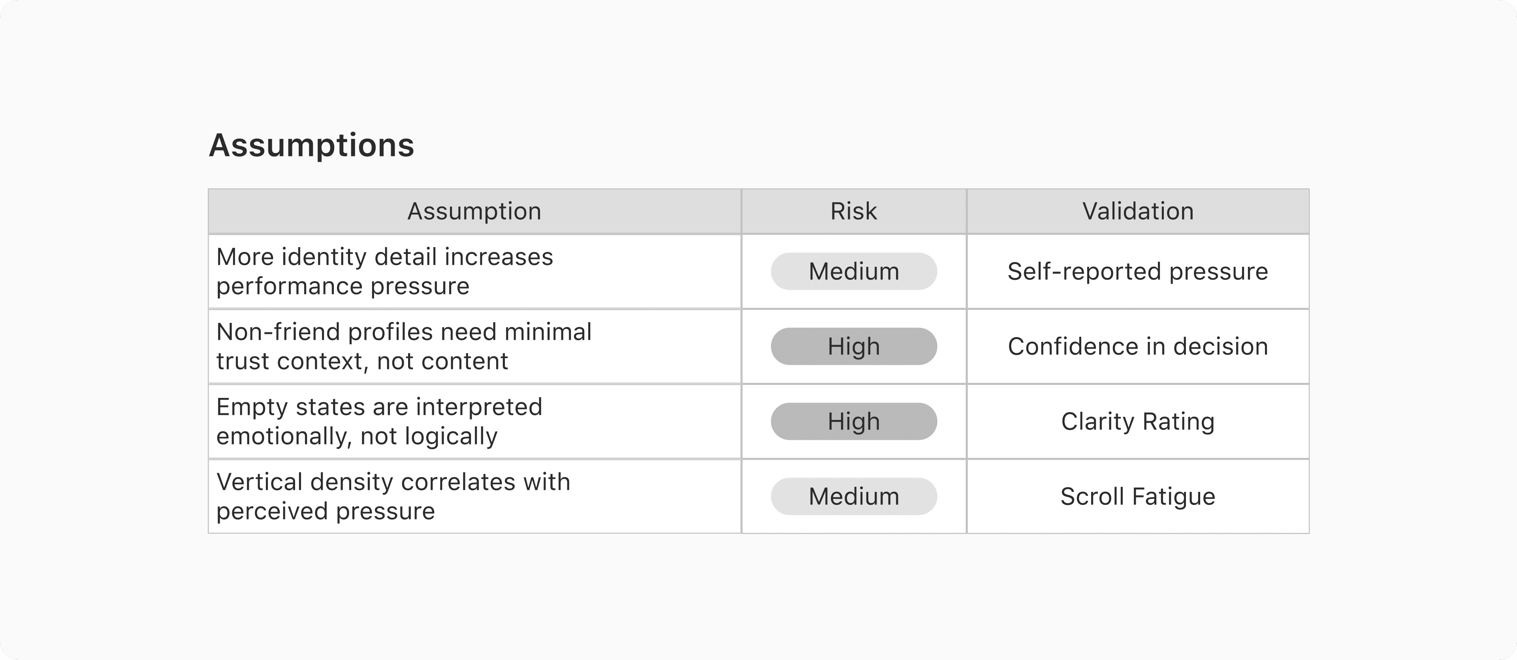Click the text 'trust context, not content'
Viewport: 1517px width, 660px height.
click(x=361, y=361)
